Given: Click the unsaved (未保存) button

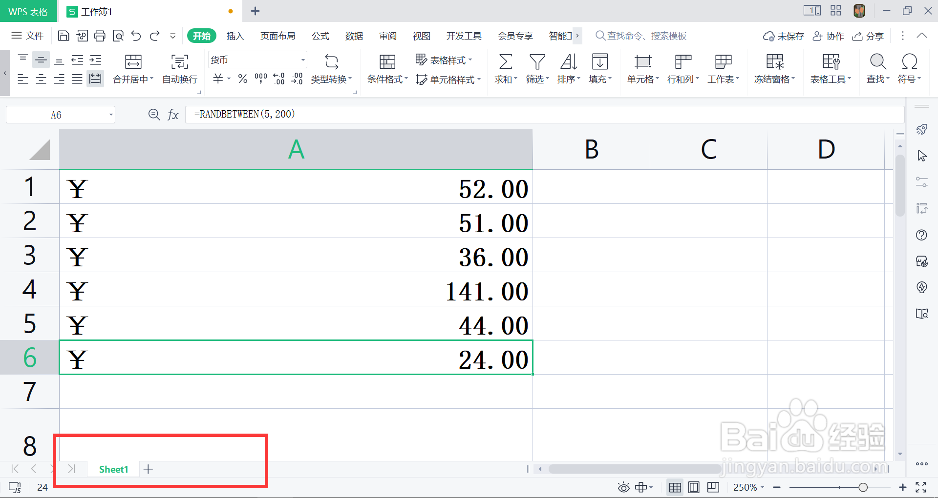Looking at the screenshot, I should point(784,36).
